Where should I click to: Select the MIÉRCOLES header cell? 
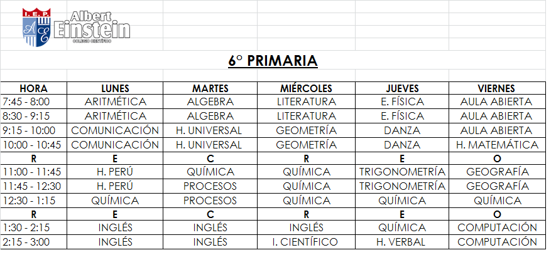pyautogui.click(x=306, y=88)
